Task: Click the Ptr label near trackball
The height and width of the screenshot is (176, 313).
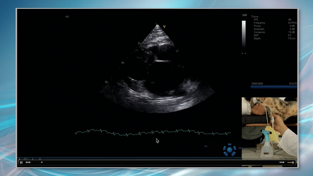Action: coord(206,146)
